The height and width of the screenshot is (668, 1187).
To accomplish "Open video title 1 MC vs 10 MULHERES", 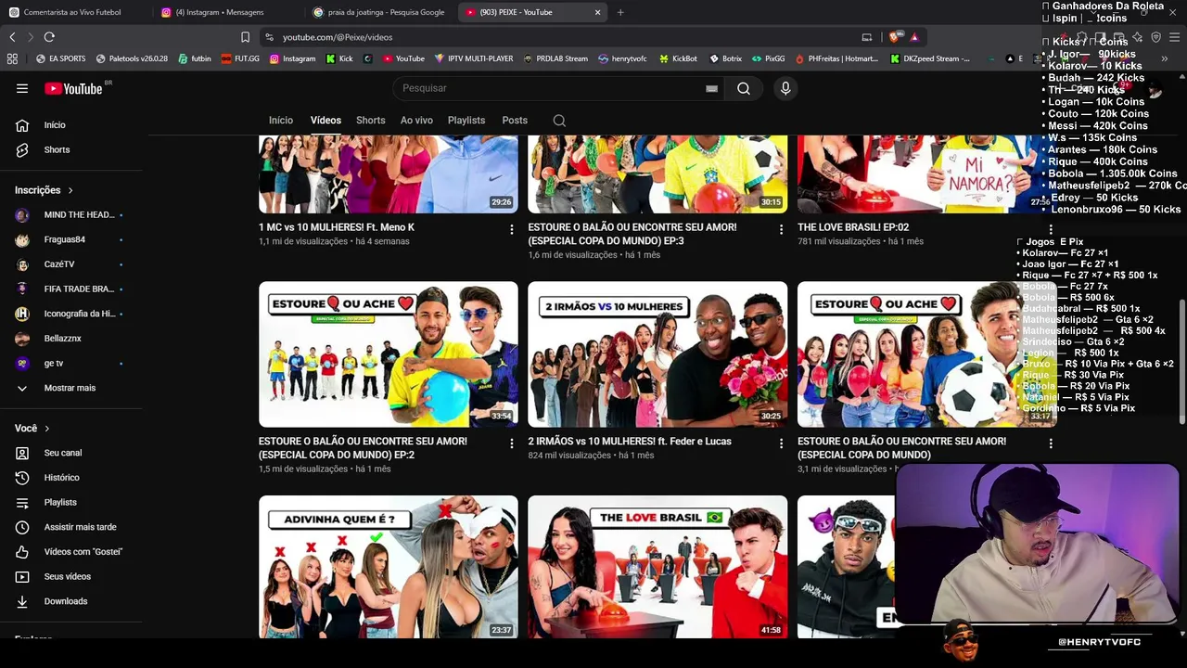I will point(337,227).
